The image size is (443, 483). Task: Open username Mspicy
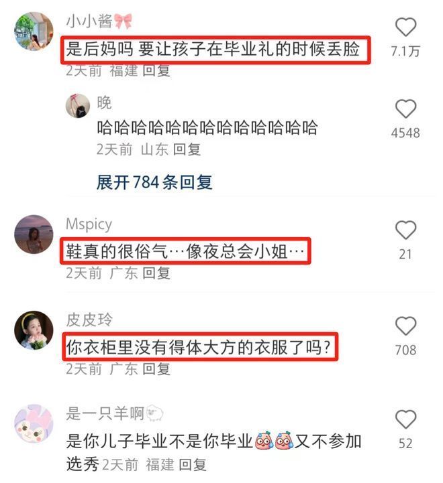89,224
